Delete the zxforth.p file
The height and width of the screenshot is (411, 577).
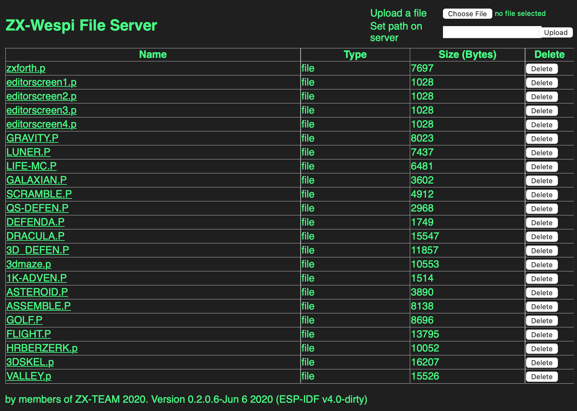tap(541, 69)
